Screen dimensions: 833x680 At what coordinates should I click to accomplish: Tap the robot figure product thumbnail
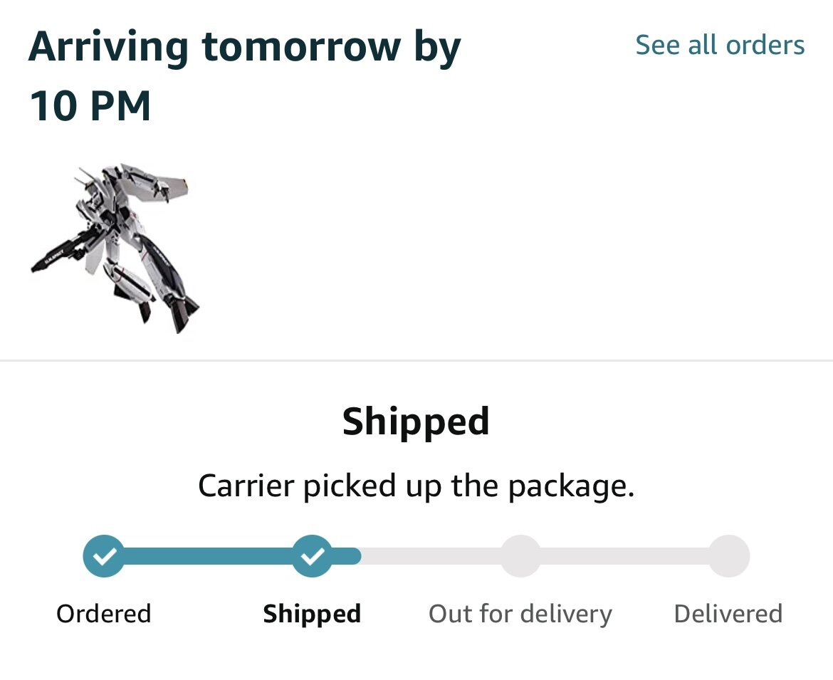tap(115, 248)
